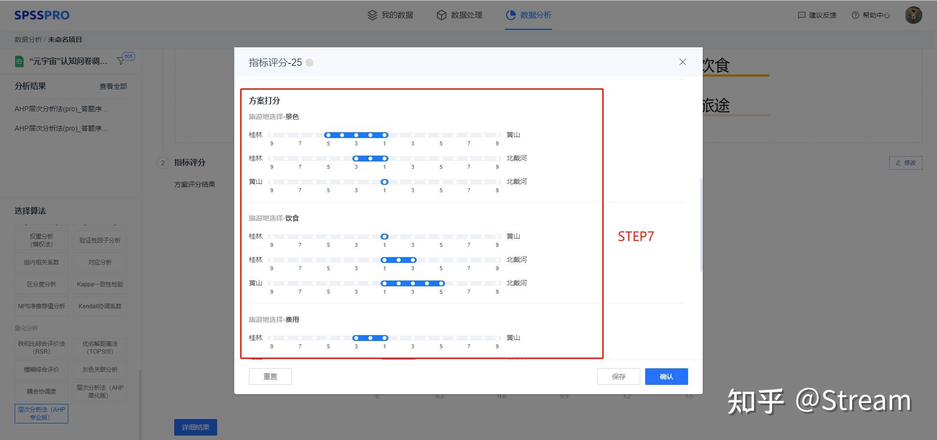Select Kappa一致性检验 algorithm
Screen dimensions: 937x440
pos(100,284)
